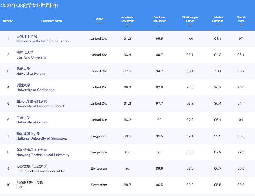Select MIT's H-index citations 98.1

pos(218,39)
